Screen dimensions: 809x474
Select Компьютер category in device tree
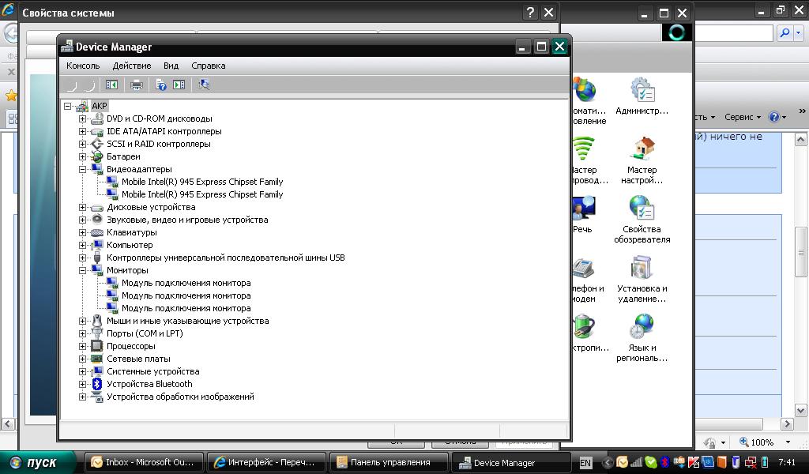130,245
